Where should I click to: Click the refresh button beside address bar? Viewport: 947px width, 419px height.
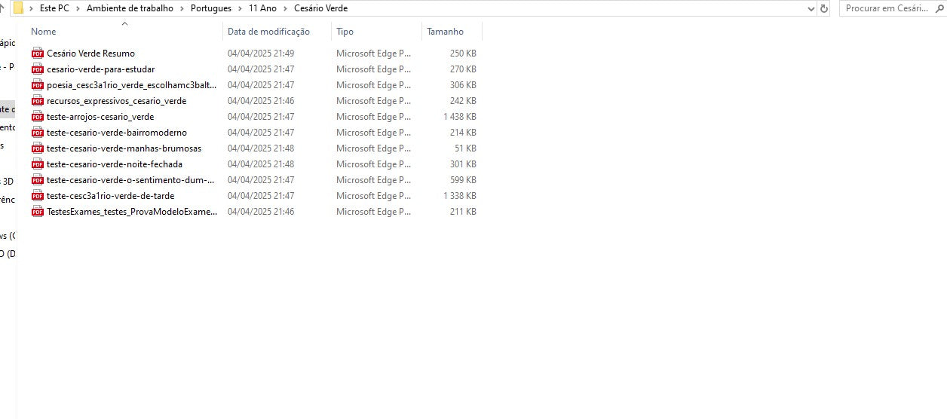824,8
